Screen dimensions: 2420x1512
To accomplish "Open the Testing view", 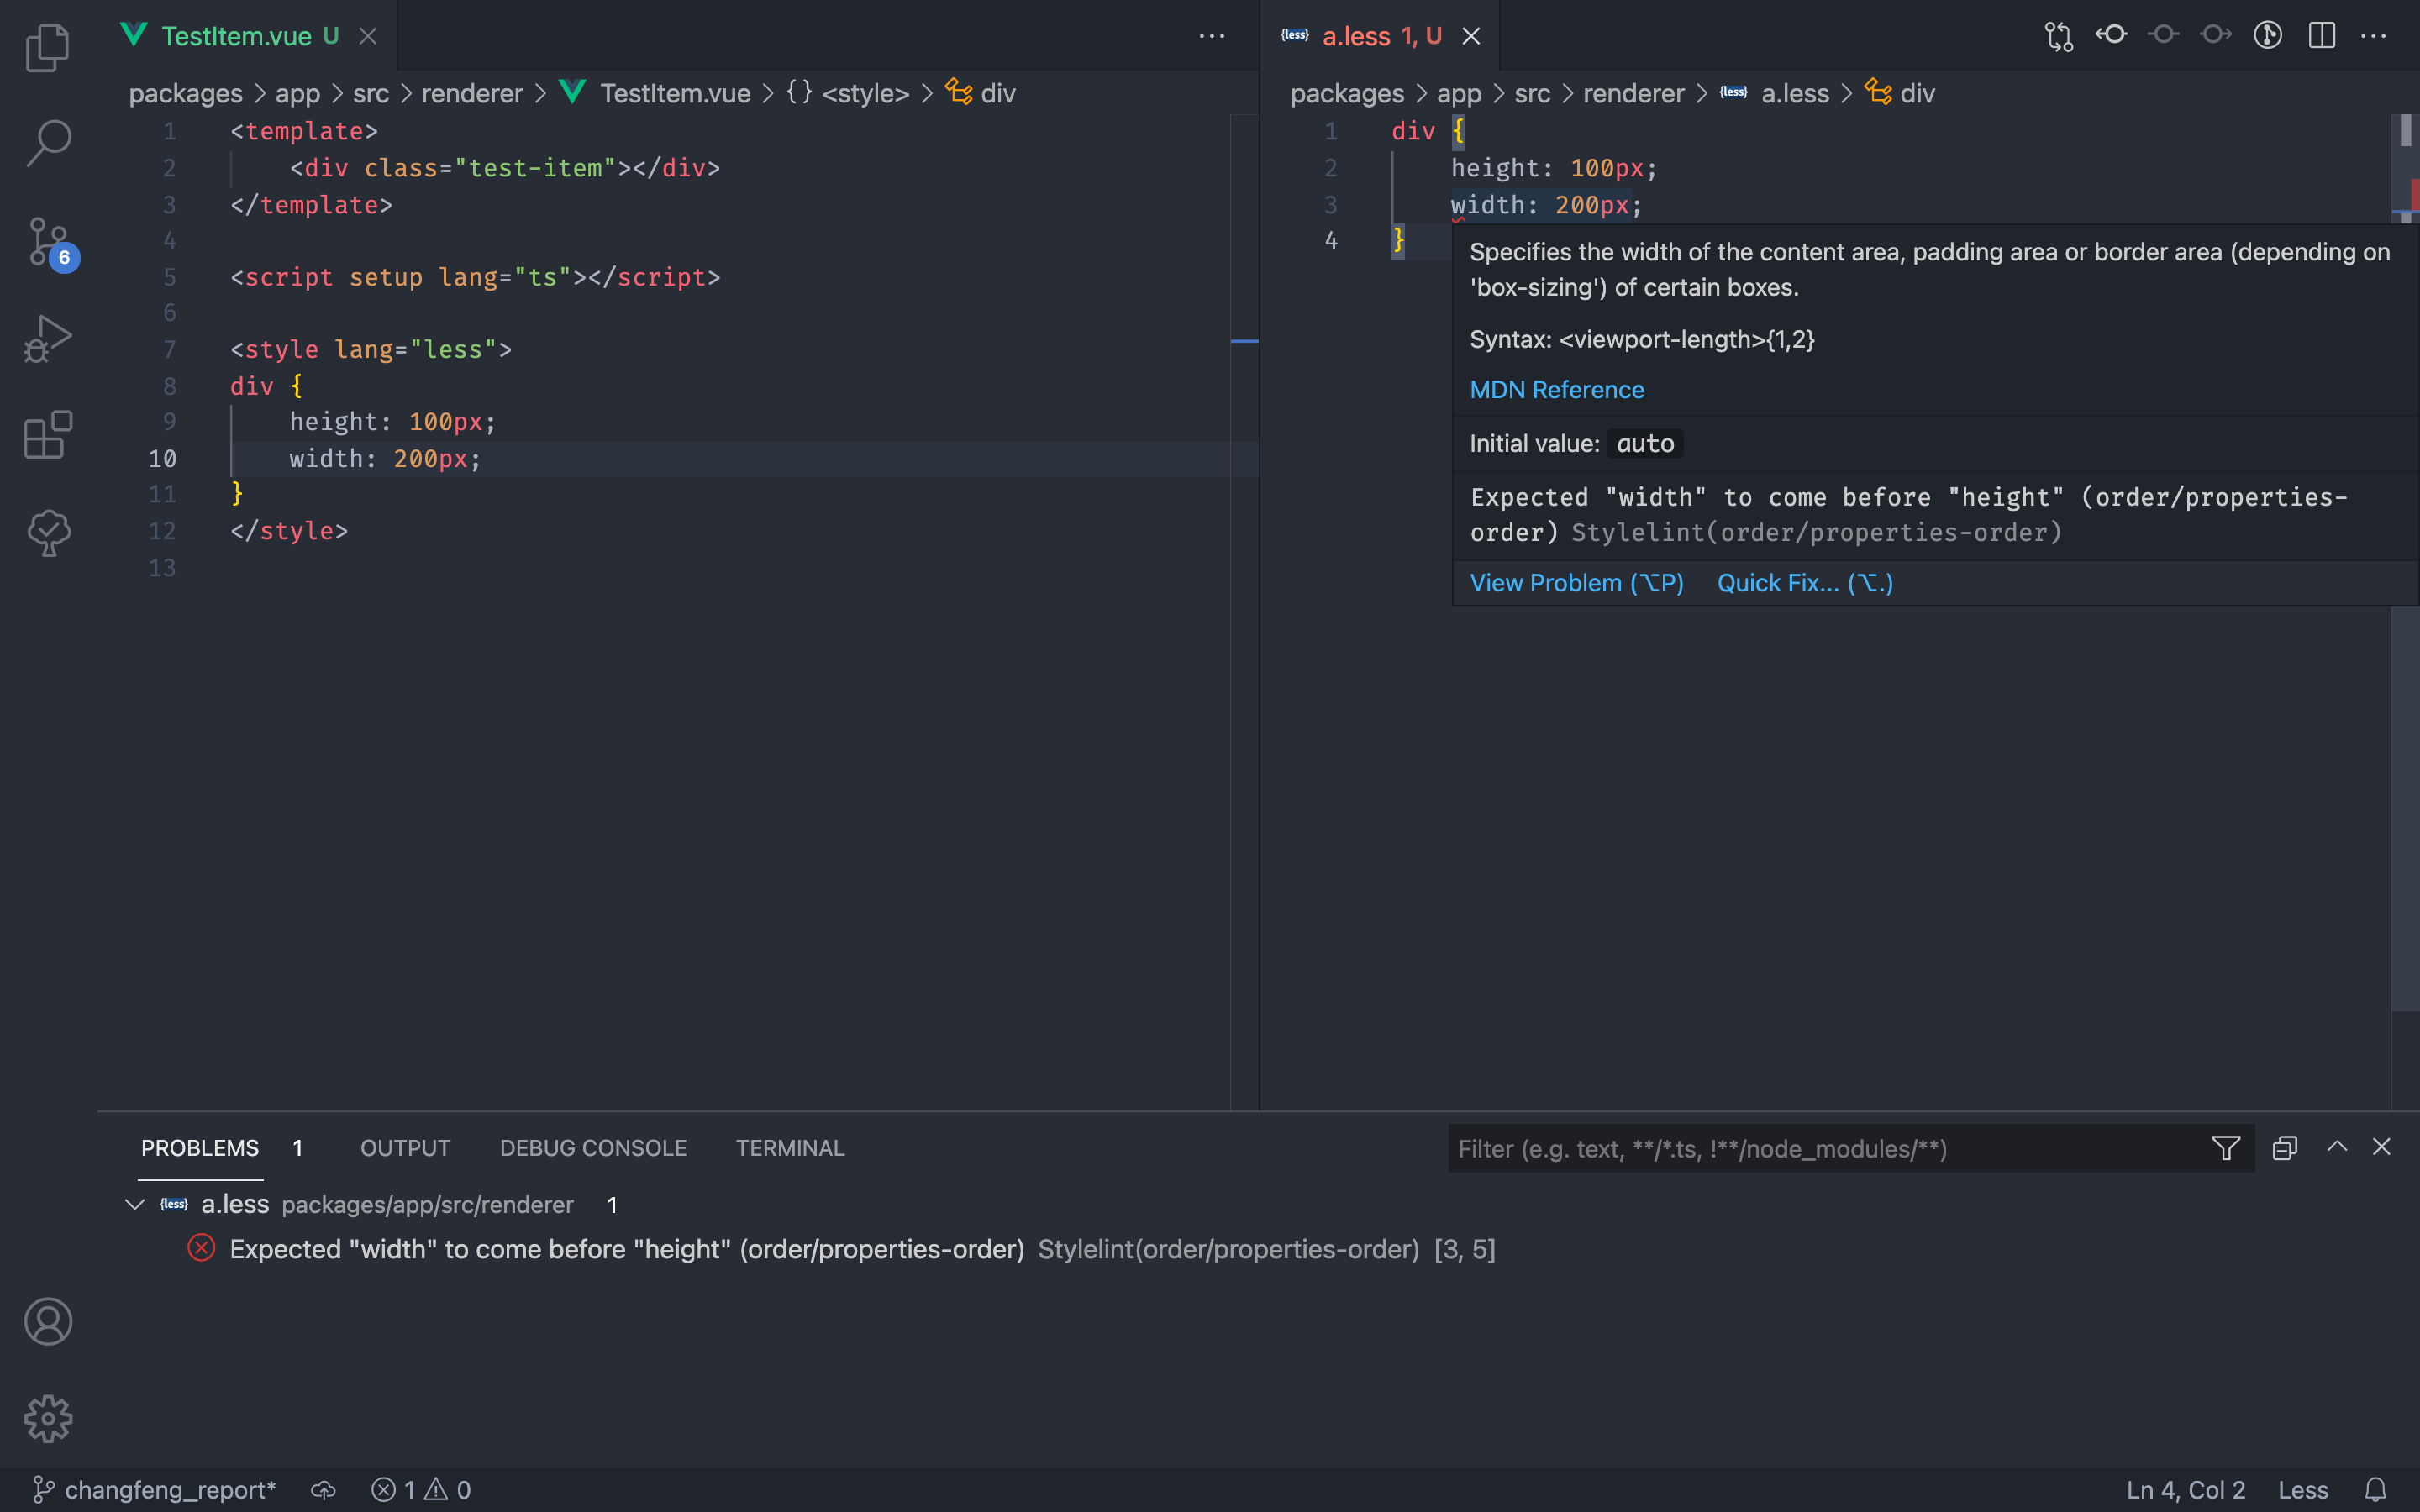I will point(47,532).
